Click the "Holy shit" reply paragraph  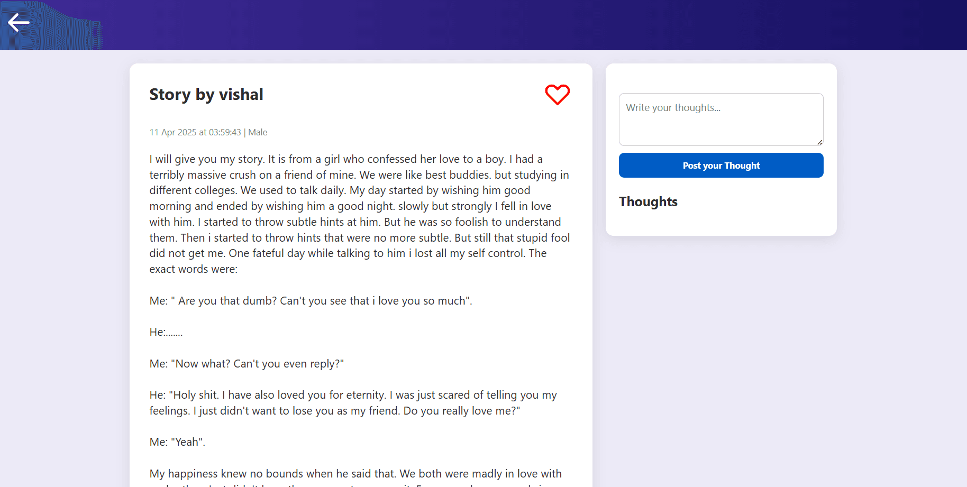[x=353, y=403]
